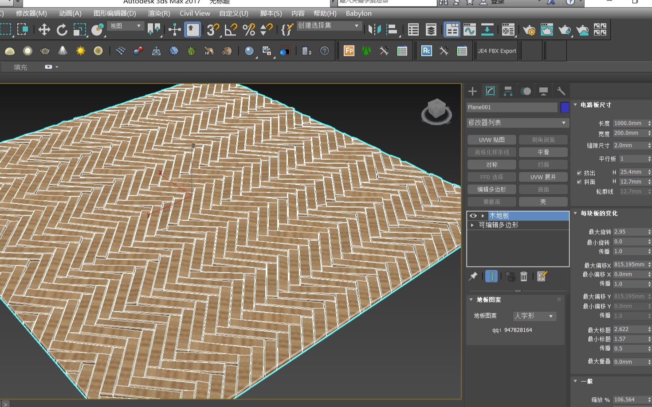
Task: Open Render Setup teapot icon
Action: pos(529,30)
